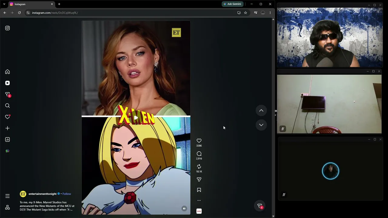Click the 338K likes count

[199, 146]
